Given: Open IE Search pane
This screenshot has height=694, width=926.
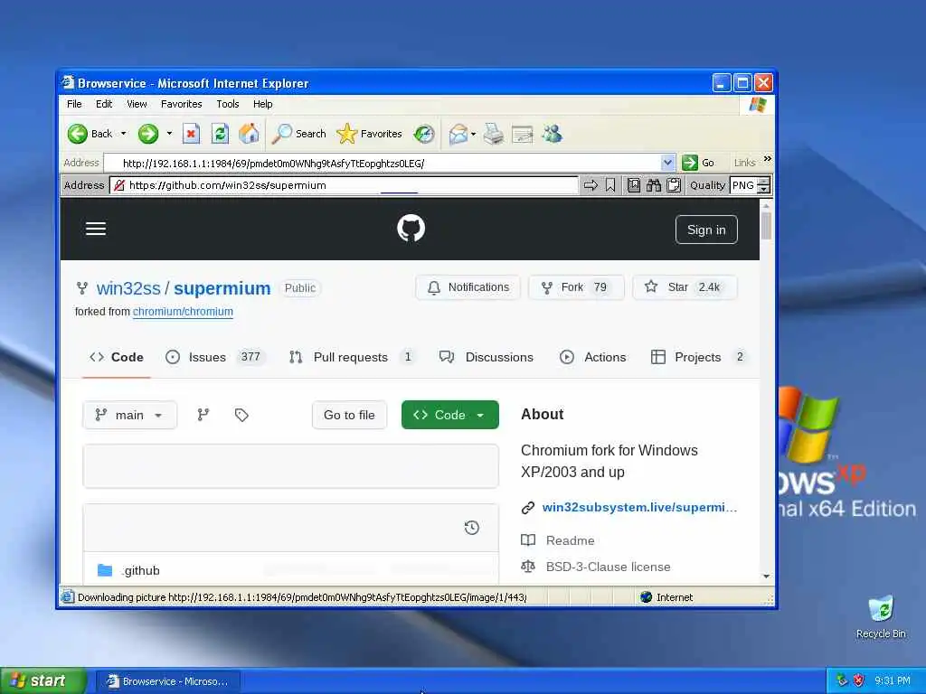Looking at the screenshot, I should pos(298,134).
